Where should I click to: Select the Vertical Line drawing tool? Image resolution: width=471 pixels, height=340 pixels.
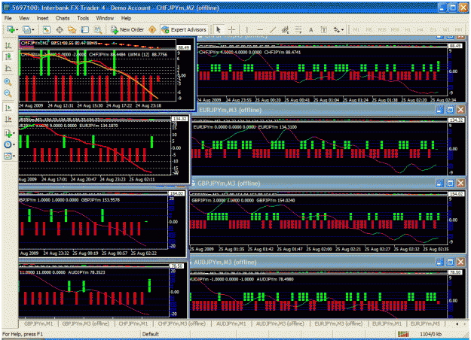tap(247, 29)
